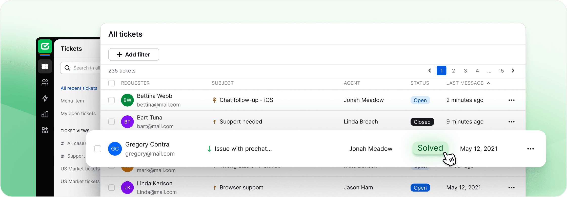Open first US Market tickets view
The width and height of the screenshot is (567, 197).
tap(80, 169)
